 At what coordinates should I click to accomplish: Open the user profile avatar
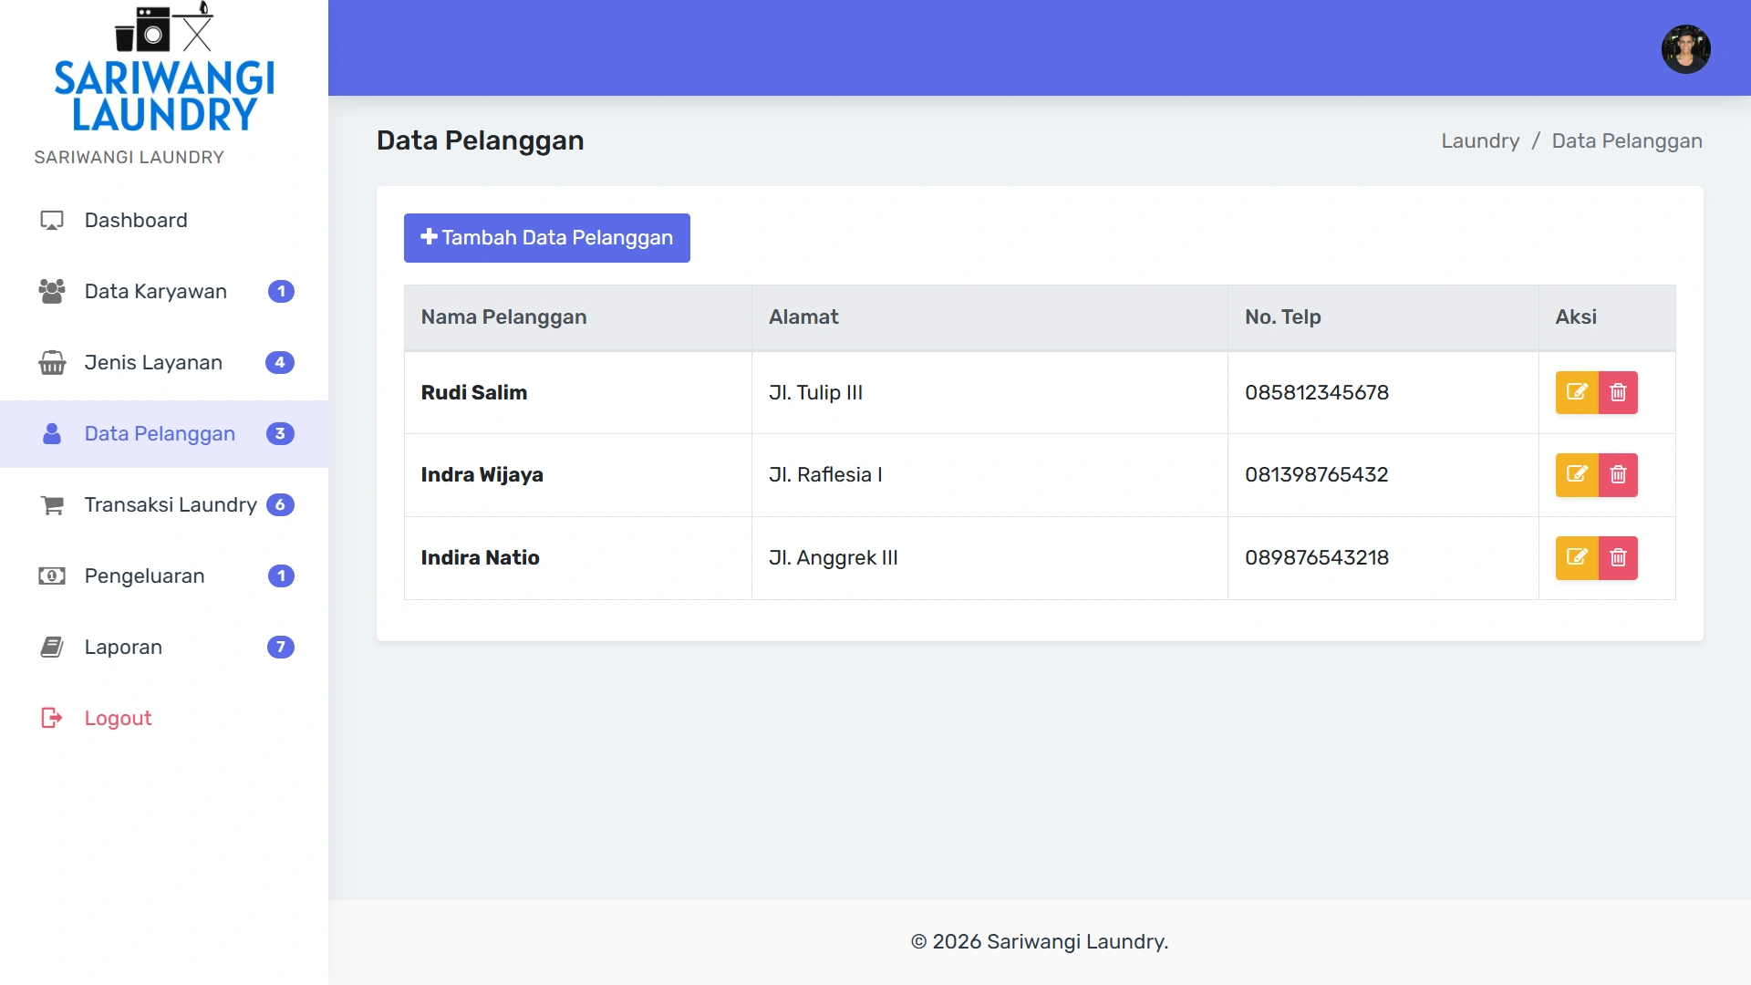click(1685, 48)
